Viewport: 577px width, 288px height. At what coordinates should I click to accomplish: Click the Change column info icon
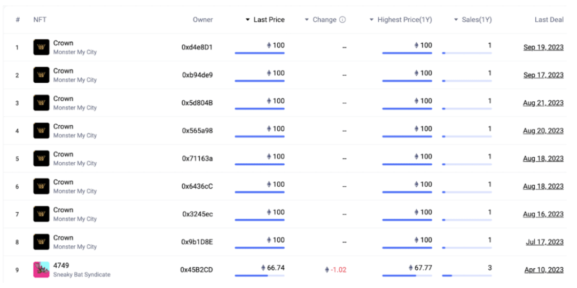[x=342, y=20]
